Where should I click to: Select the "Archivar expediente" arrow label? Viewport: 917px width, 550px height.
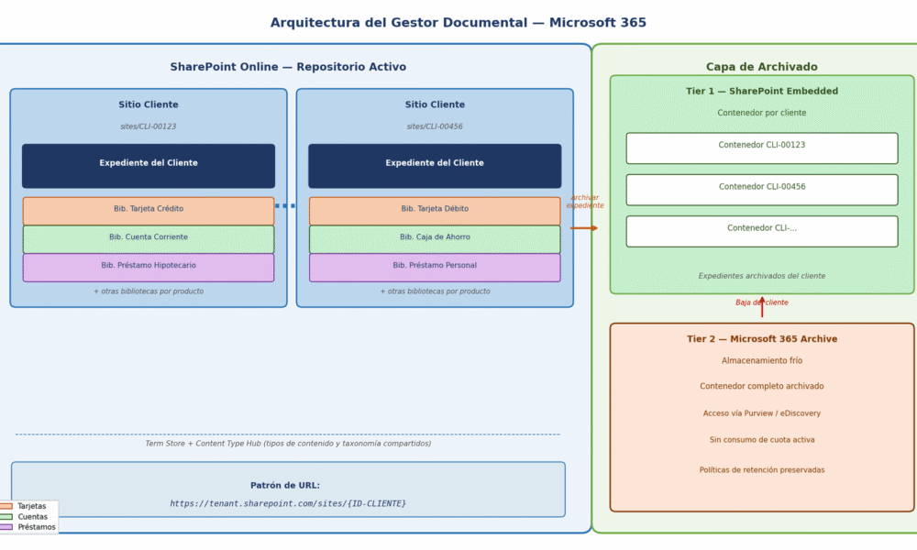tap(585, 202)
